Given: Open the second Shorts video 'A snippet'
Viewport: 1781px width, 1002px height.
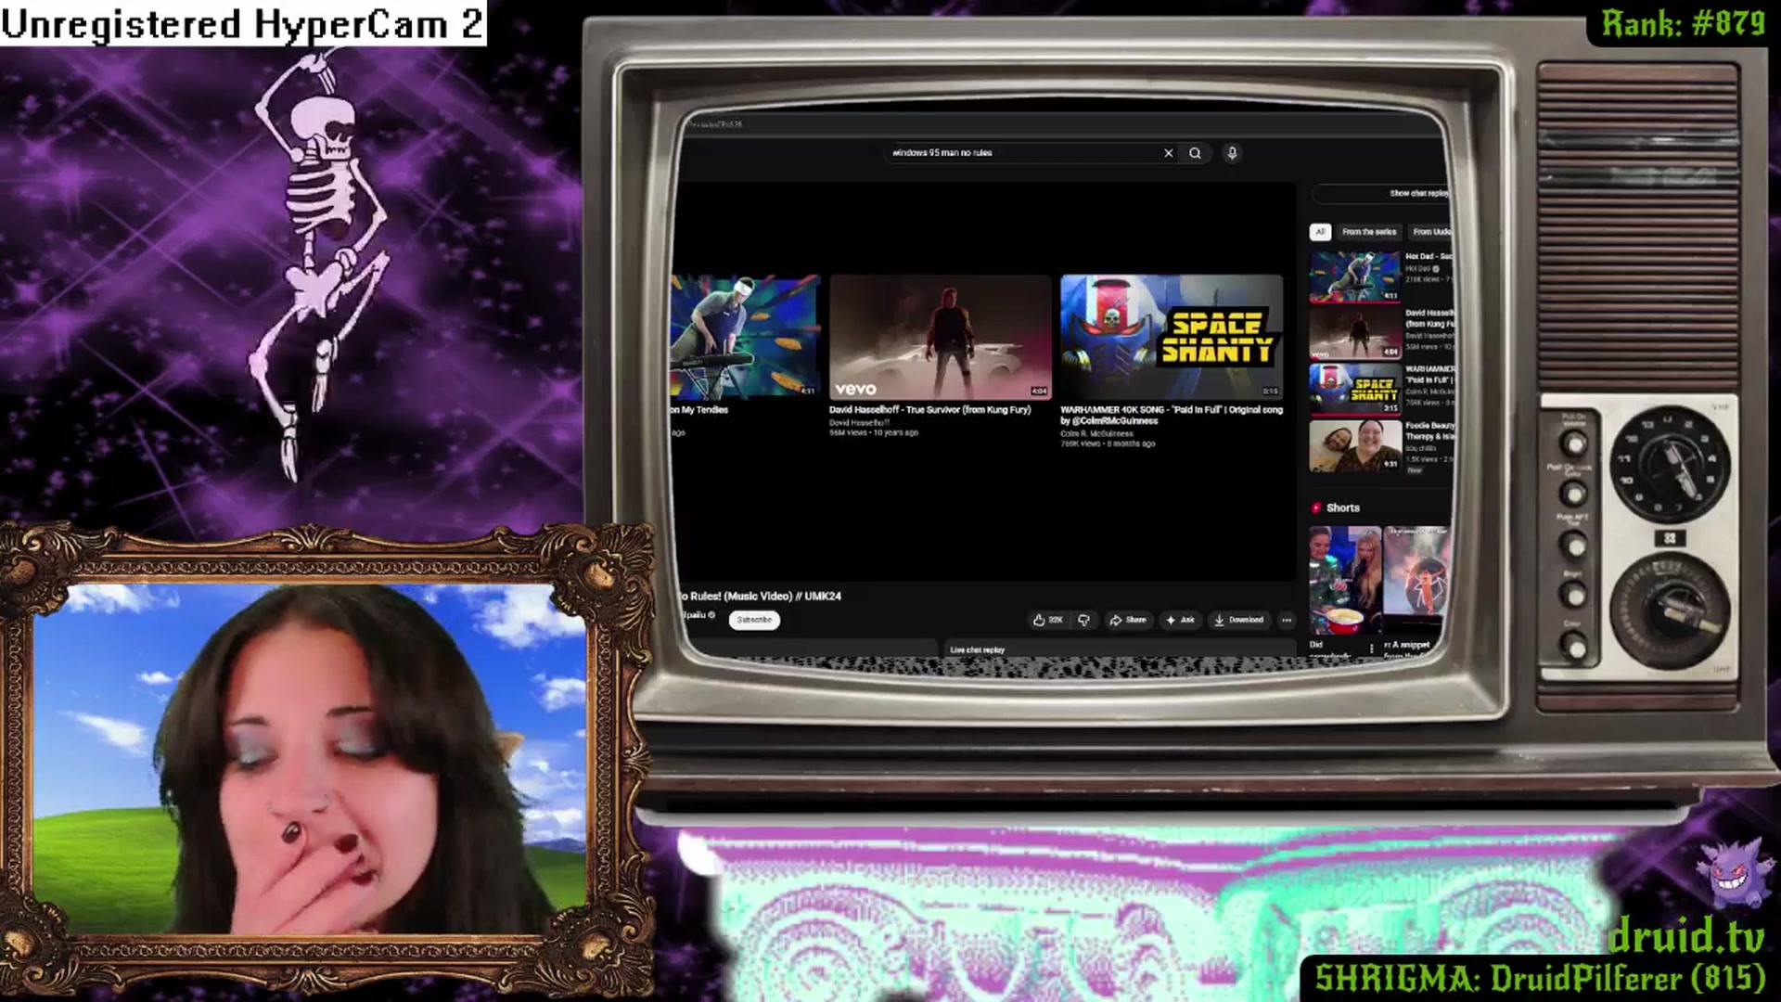Looking at the screenshot, I should 1416,581.
